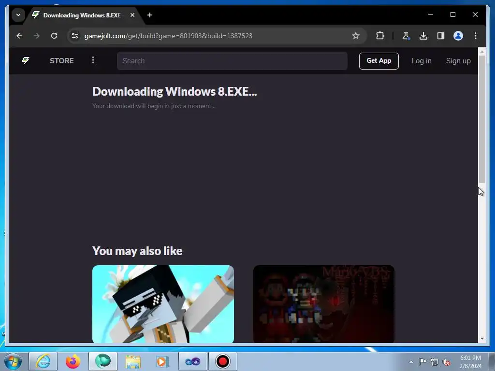Open the network status tray icon

coord(435,362)
